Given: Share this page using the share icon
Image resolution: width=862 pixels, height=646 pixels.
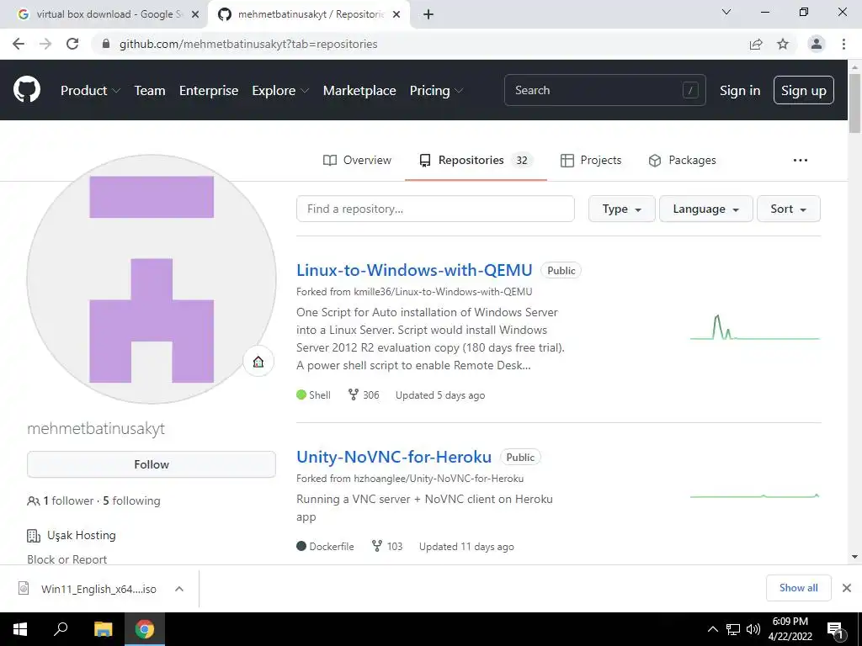Looking at the screenshot, I should [x=756, y=44].
